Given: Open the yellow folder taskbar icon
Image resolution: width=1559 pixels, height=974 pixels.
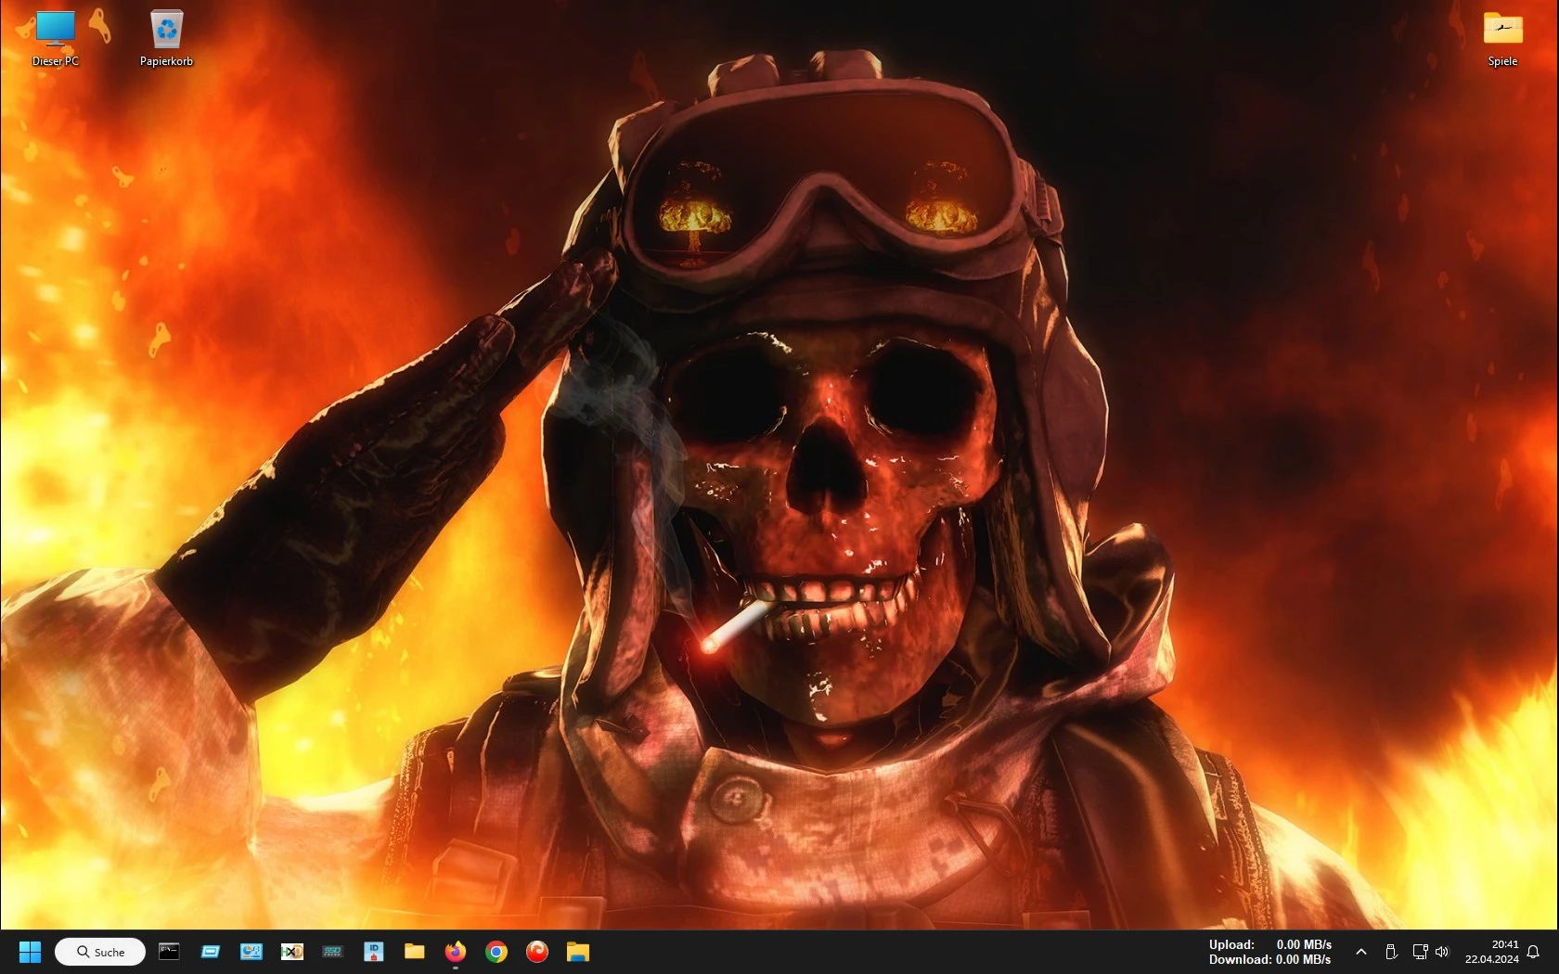Looking at the screenshot, I should tap(415, 952).
